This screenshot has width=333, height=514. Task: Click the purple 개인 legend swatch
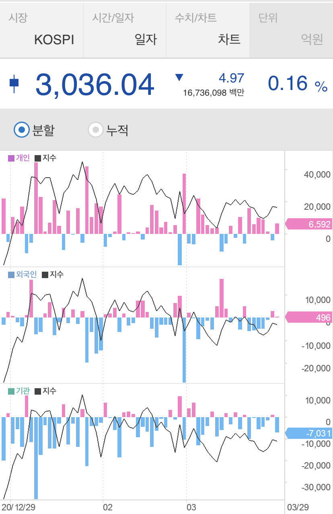[11, 158]
